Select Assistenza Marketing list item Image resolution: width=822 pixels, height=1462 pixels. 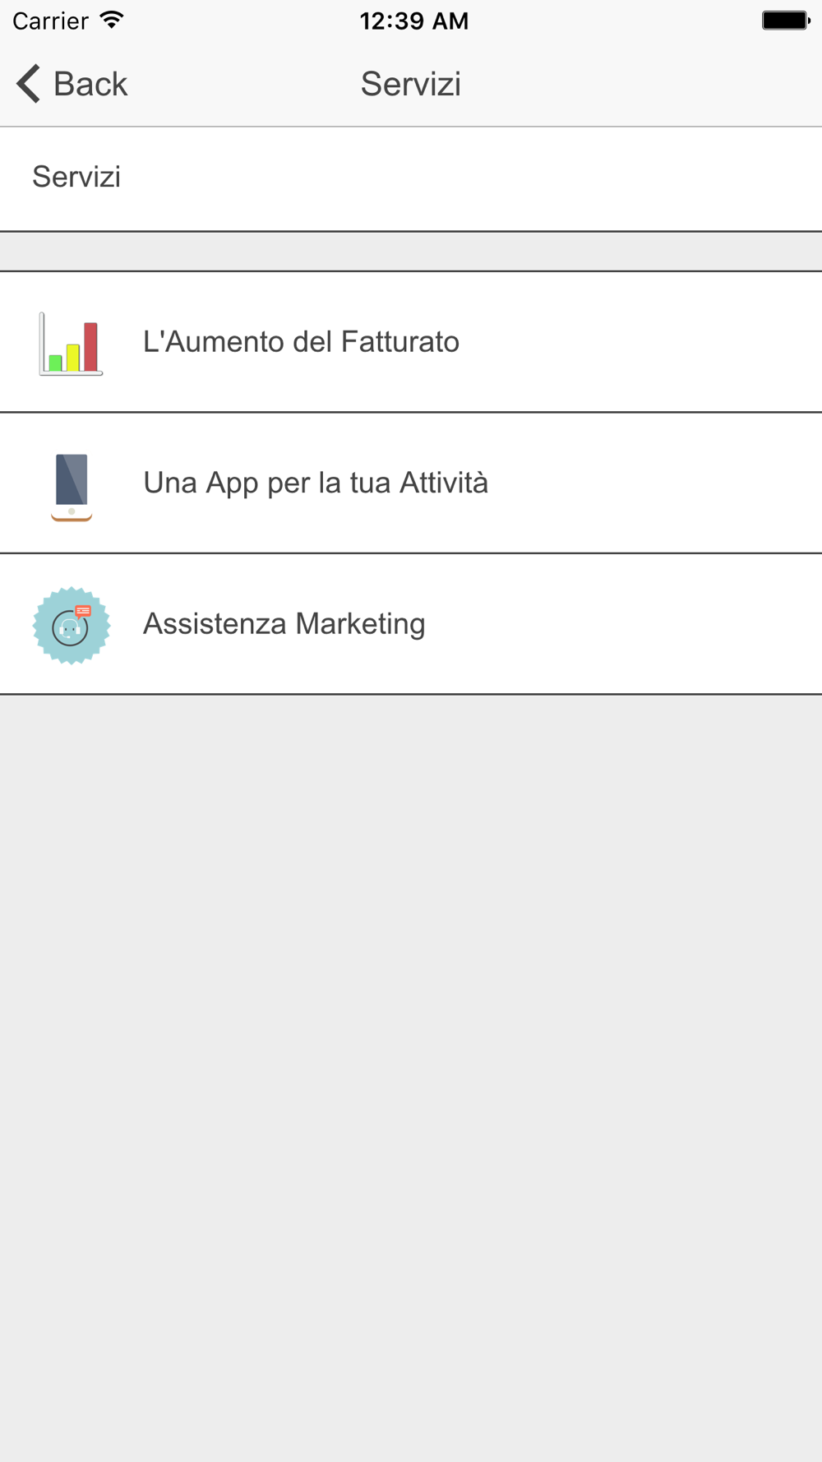coord(411,624)
